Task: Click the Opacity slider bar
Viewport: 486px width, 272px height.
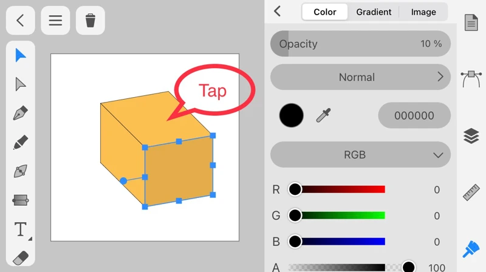Action: point(360,44)
